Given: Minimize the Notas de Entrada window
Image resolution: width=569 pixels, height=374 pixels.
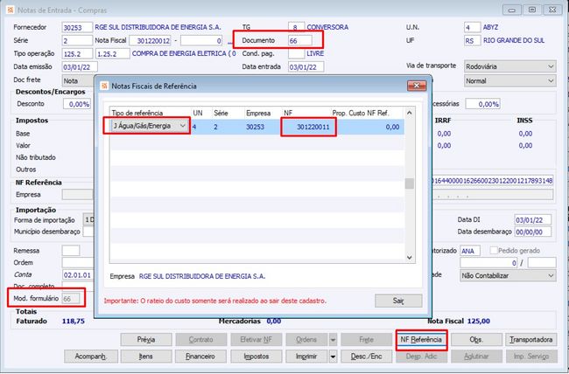Looking at the screenshot, I should pos(512,10).
